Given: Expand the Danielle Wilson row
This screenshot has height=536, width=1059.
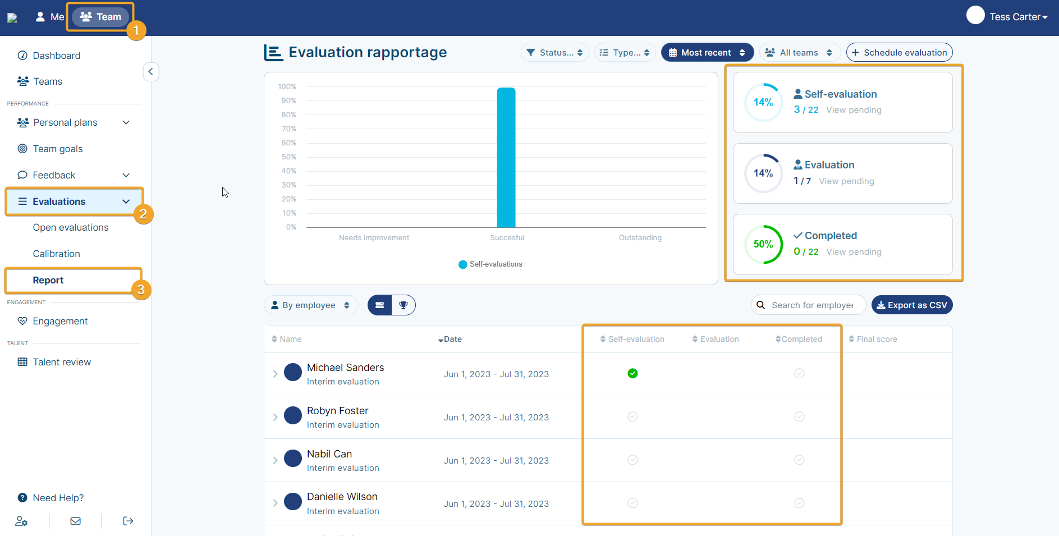Looking at the screenshot, I should tap(275, 503).
